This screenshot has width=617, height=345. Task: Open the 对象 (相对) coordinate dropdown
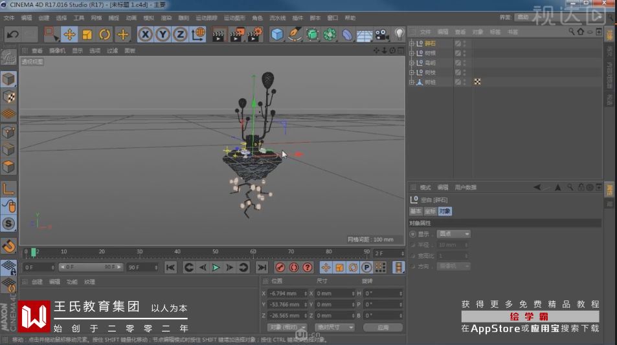287,328
